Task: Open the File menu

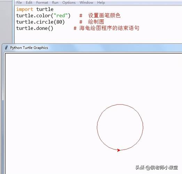Action: [19, 2]
